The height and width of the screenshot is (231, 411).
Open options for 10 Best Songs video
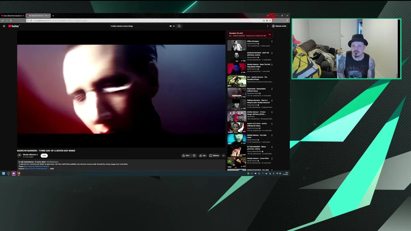click(x=272, y=112)
